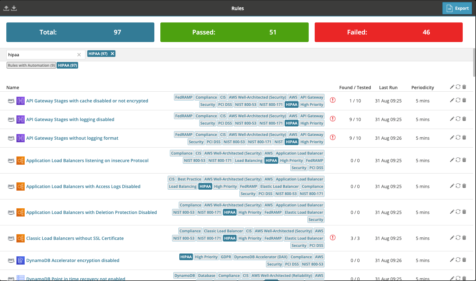476x281 pixels.
Task: Delete Application Load Balancers listening on insecure Protocol
Action: click(464, 160)
